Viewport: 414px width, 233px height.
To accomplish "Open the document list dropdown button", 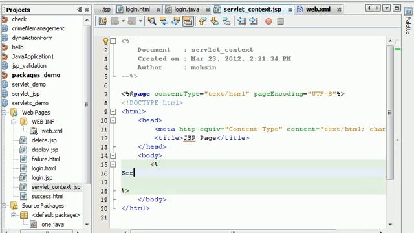I will pos(386,8).
